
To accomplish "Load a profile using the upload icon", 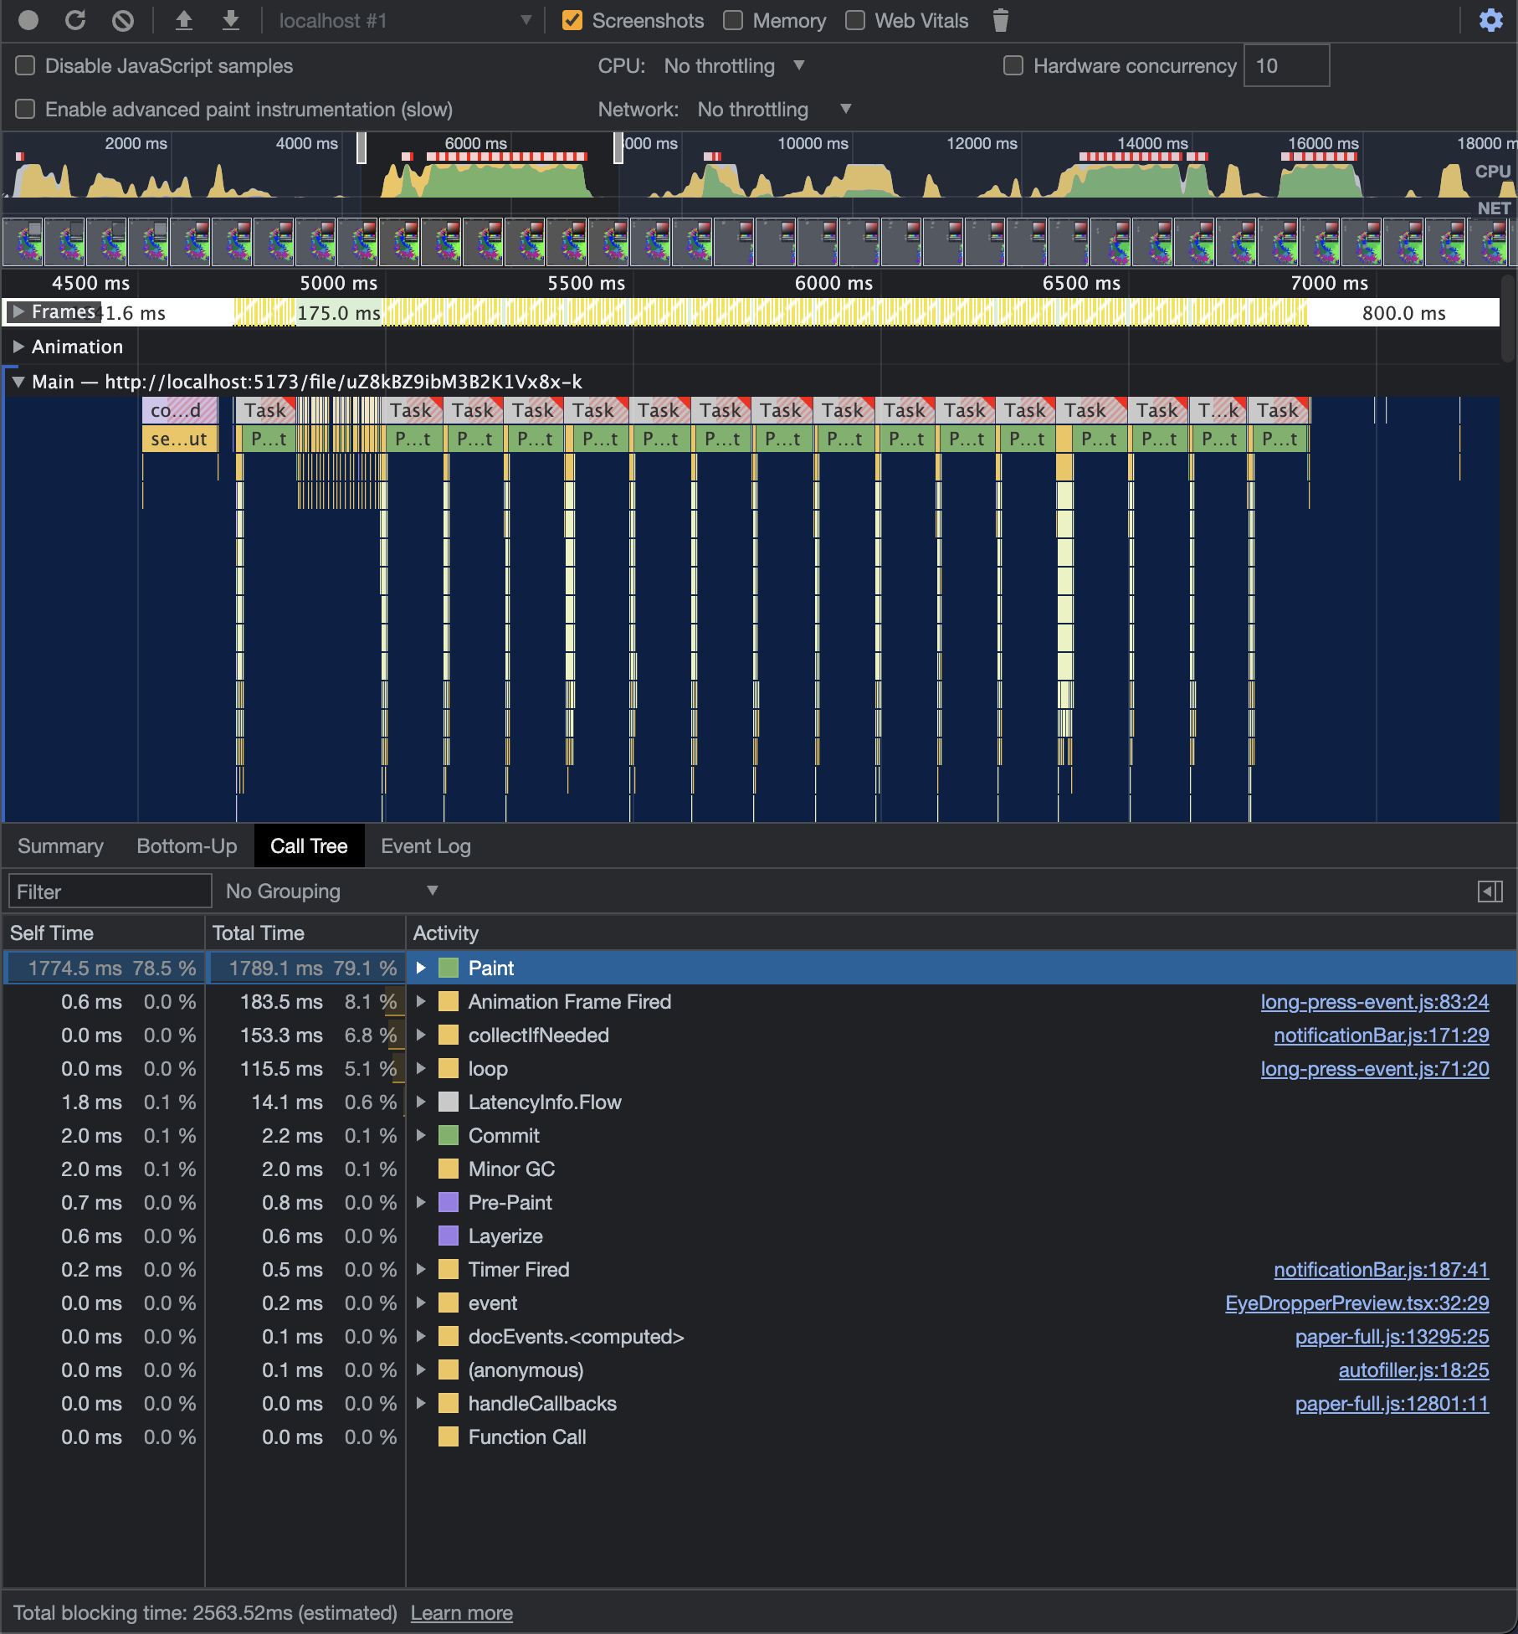I will tap(183, 20).
